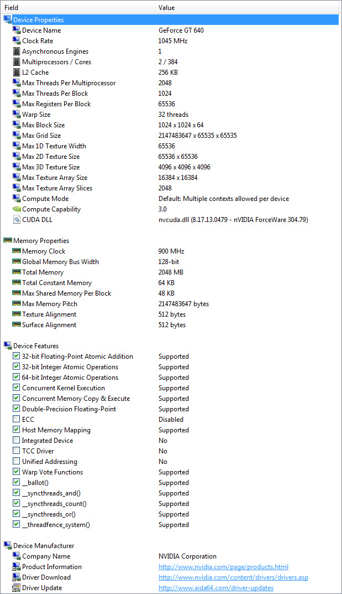The image size is (342, 594).
Task: Click the Memory Properties group icon
Action: pos(8,241)
